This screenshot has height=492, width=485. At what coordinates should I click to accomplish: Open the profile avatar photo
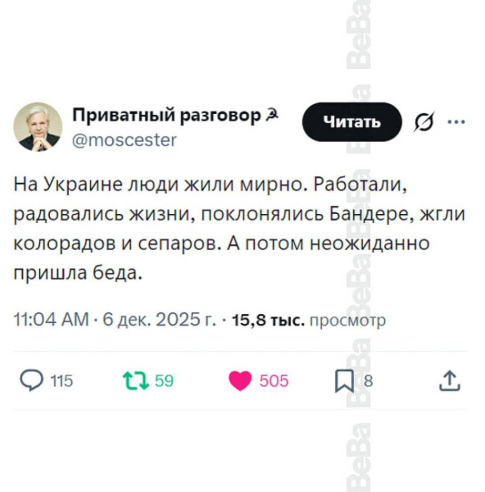pyautogui.click(x=38, y=127)
